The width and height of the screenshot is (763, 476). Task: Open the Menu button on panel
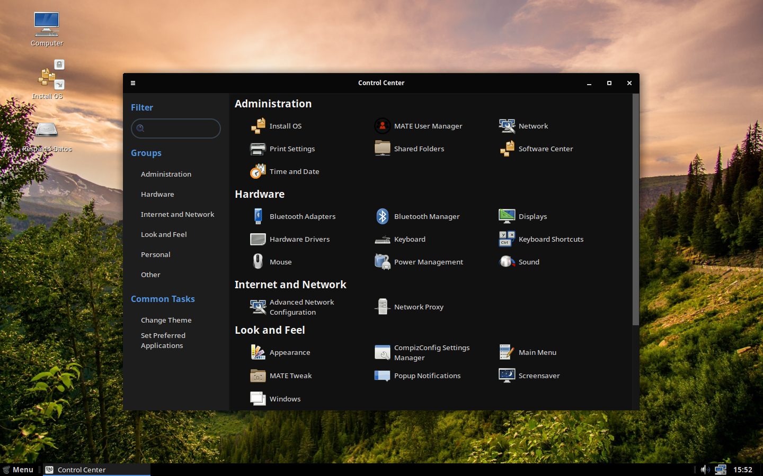[18, 470]
